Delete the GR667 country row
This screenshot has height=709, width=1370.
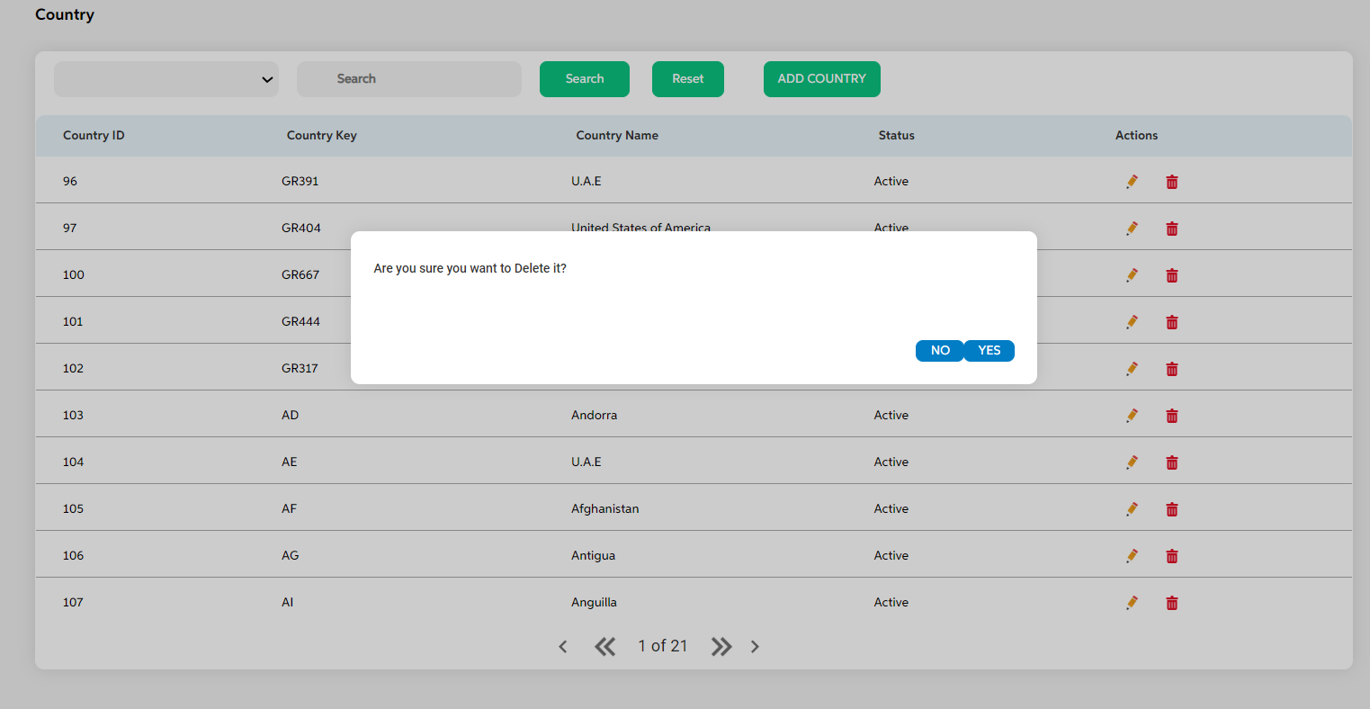coord(1171,275)
